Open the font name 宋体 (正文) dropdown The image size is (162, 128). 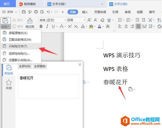(65, 20)
